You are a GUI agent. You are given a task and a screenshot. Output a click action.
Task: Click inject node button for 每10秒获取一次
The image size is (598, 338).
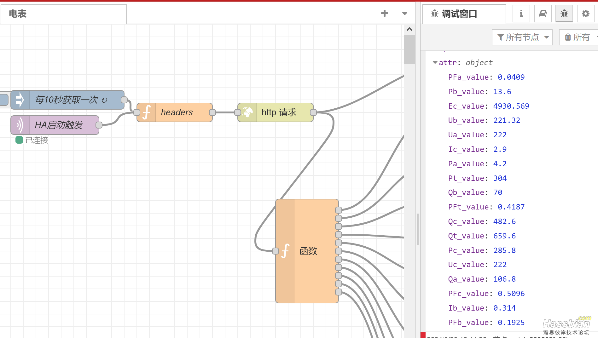click(4, 100)
